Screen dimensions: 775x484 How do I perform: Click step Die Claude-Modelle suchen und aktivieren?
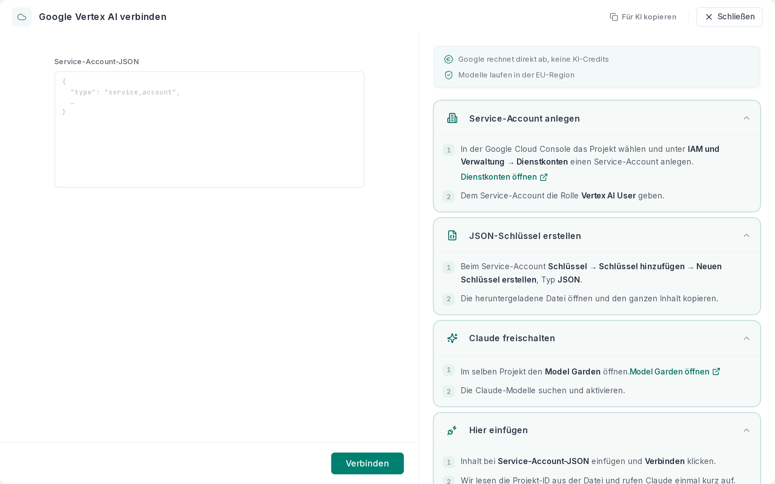coord(543,391)
